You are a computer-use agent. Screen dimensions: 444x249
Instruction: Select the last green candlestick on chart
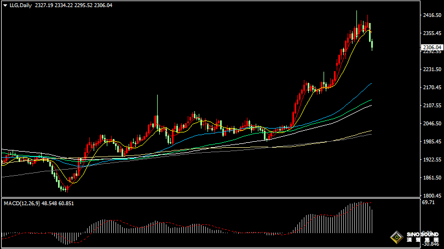coord(372,45)
